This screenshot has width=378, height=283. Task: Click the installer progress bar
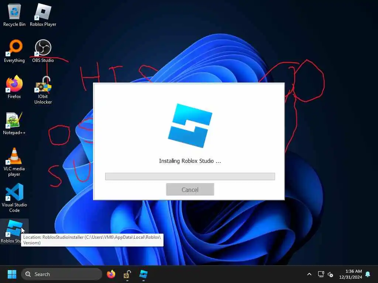click(190, 177)
